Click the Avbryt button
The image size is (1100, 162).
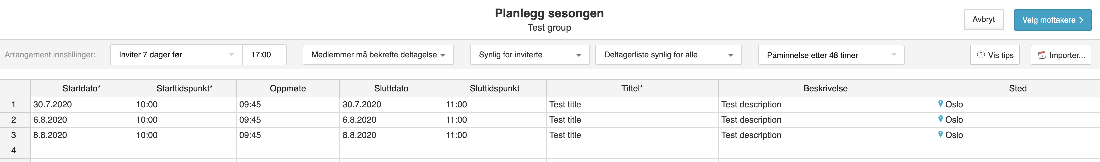coord(983,20)
